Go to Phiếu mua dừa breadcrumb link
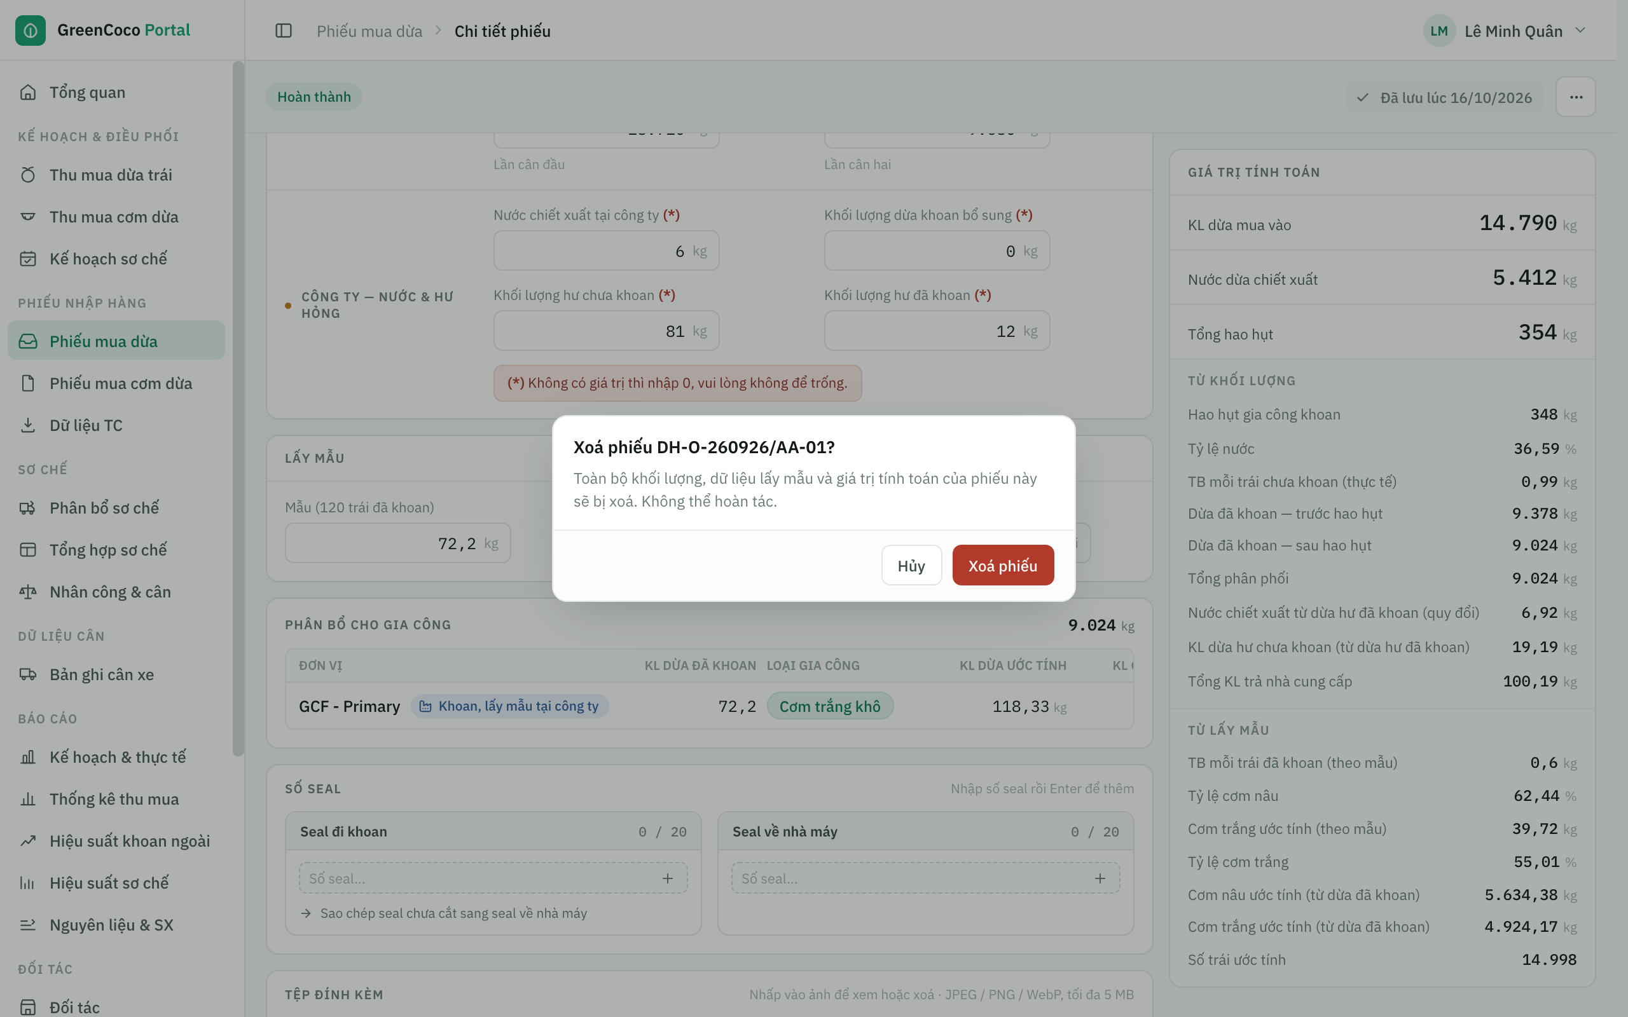The height and width of the screenshot is (1017, 1628). 369,31
